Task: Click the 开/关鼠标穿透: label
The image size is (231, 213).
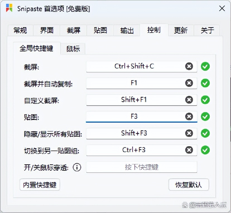Action: (x=46, y=168)
